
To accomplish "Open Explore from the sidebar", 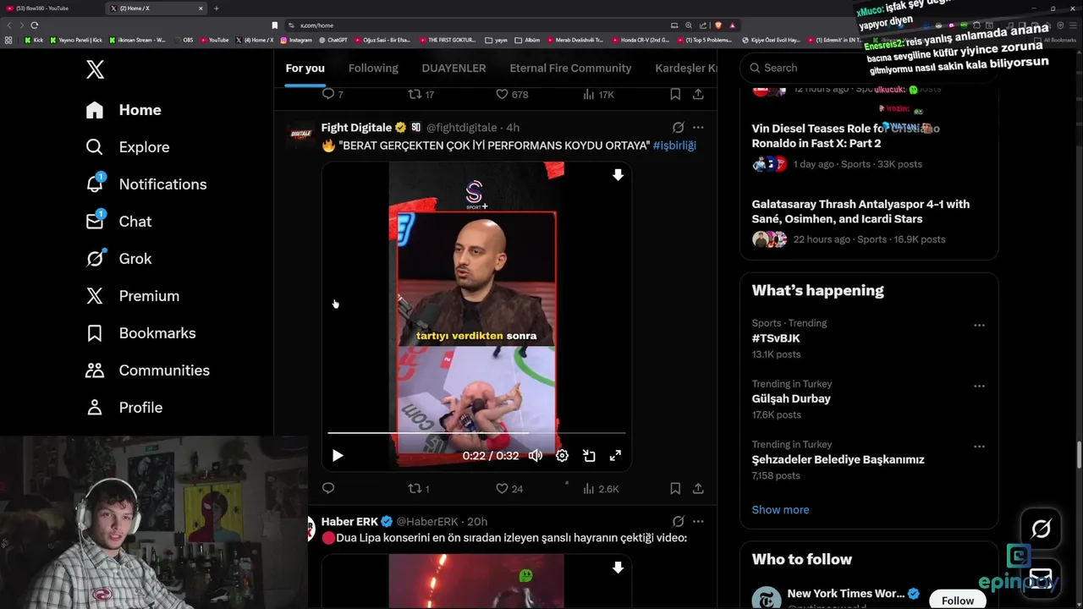I will 128,147.
